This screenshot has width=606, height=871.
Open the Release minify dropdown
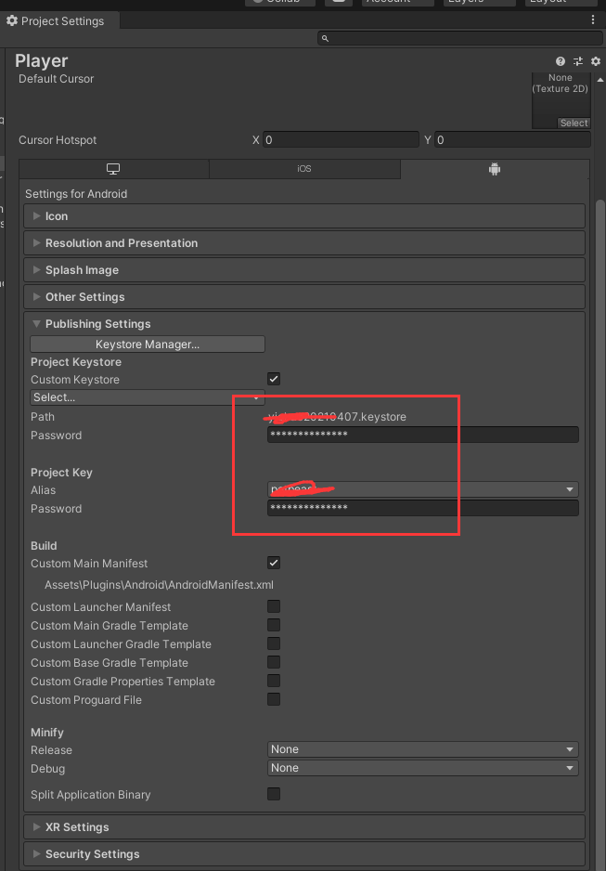click(x=422, y=749)
